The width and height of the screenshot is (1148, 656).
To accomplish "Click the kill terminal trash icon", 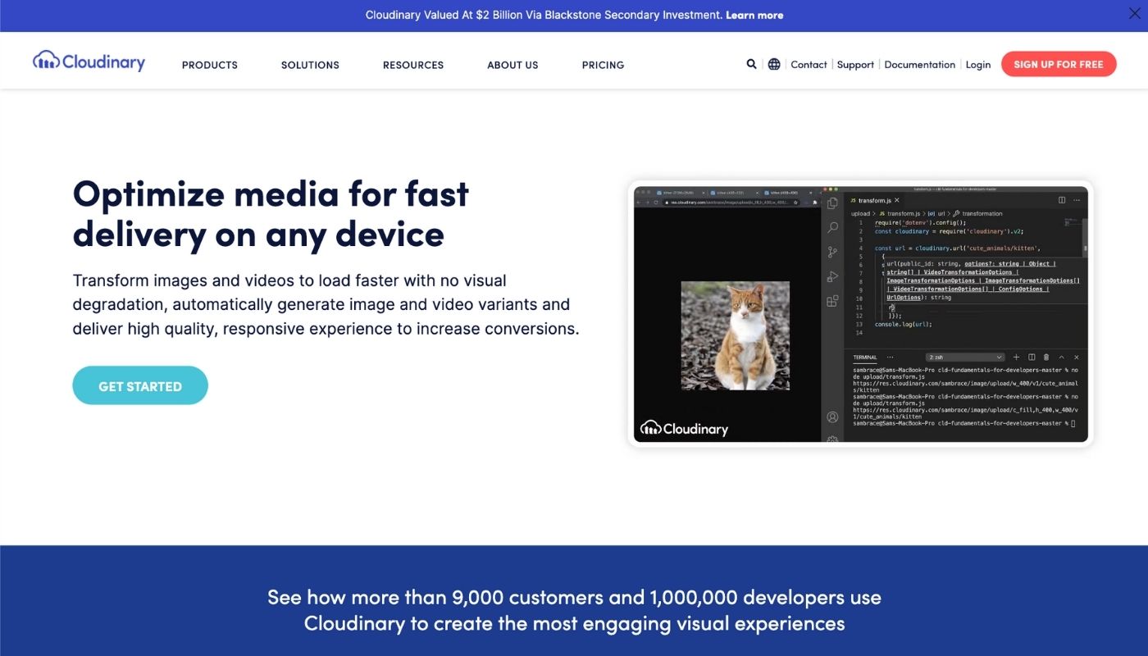I will click(1045, 358).
